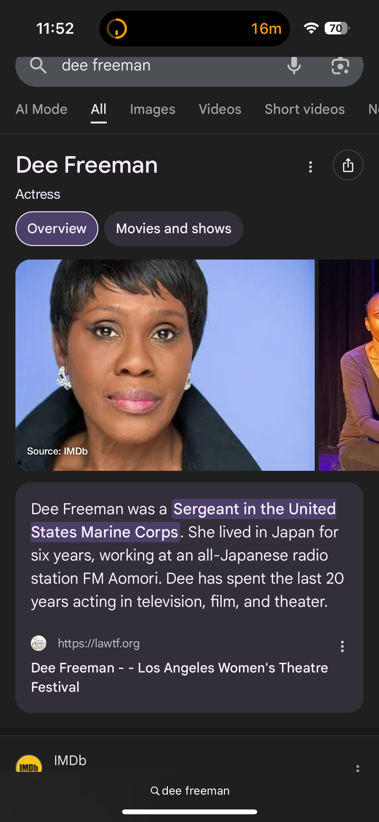
Task: Switch to the Images tab
Action: click(153, 109)
